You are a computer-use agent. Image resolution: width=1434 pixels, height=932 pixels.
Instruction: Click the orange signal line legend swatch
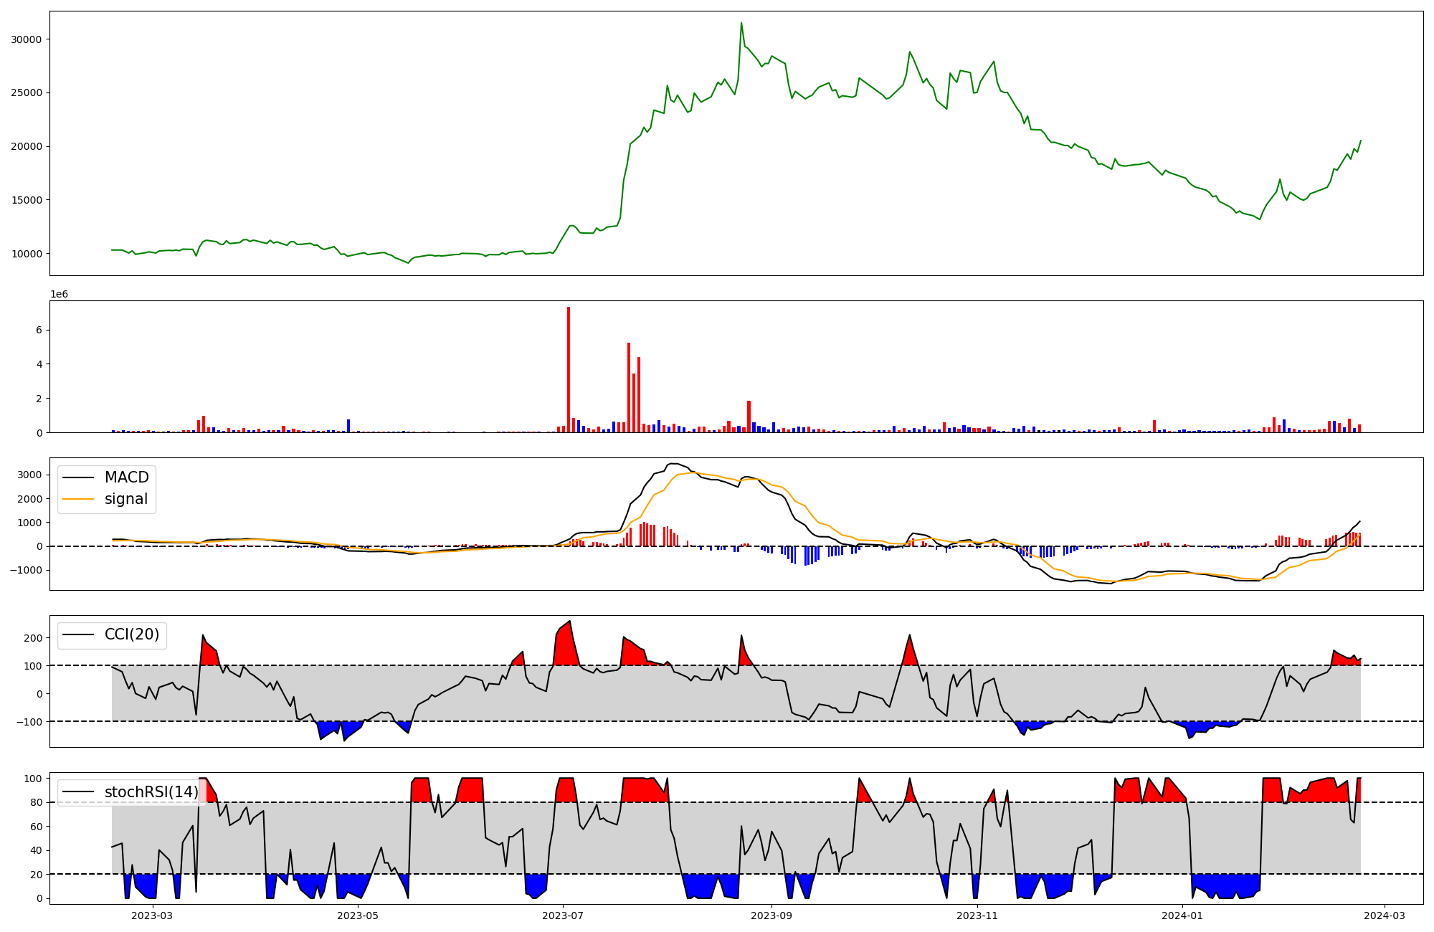[x=78, y=499]
